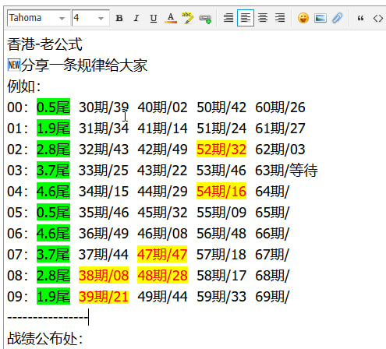
Task: Click the entry 50期/42
Action: click(221, 107)
